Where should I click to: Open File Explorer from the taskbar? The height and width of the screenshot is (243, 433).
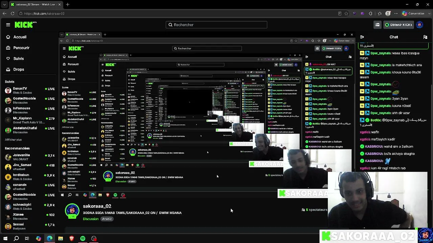(x=61, y=239)
